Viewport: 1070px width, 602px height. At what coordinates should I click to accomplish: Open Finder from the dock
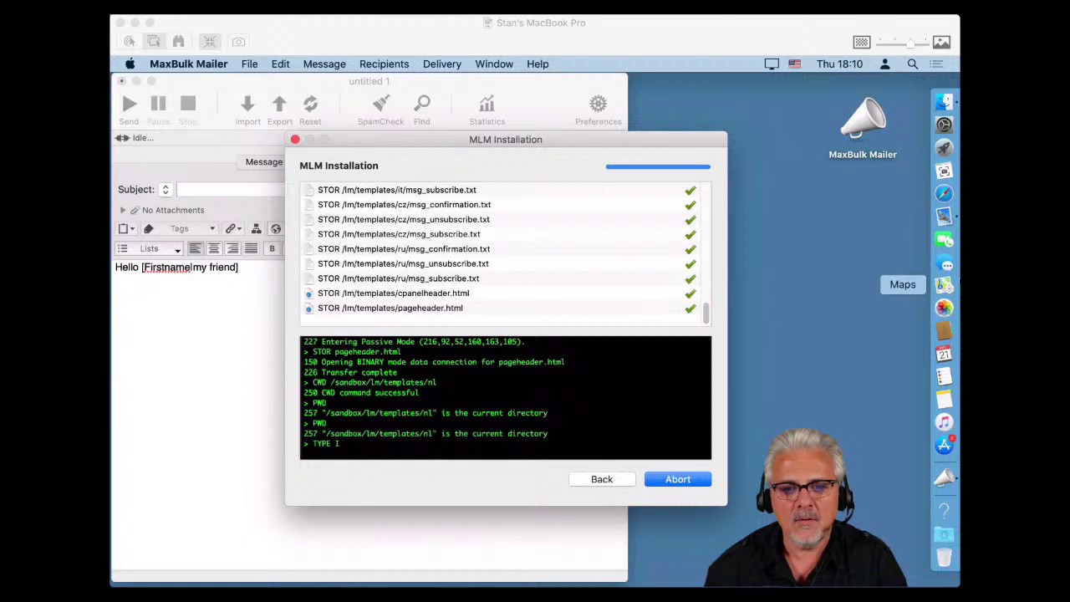coord(944,102)
